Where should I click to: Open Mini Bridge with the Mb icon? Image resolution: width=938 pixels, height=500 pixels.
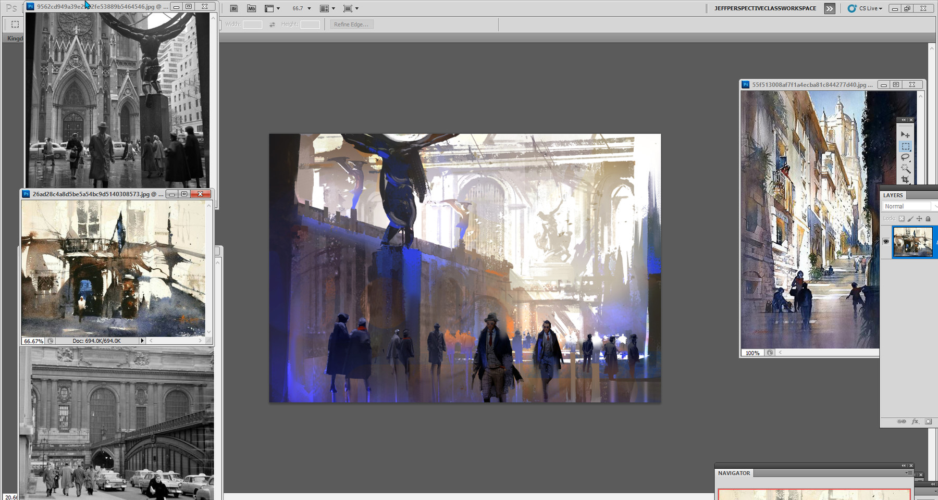tap(252, 8)
